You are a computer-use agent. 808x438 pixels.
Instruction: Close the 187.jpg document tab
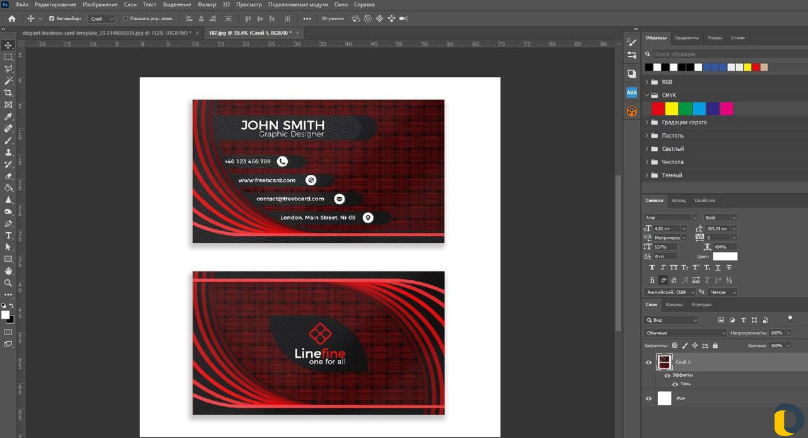tap(297, 32)
